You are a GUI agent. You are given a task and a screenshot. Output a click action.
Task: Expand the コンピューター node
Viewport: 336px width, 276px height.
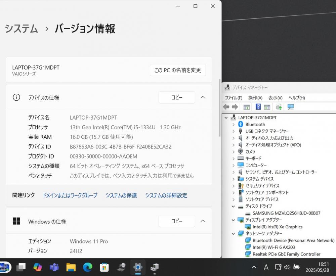[234, 165]
